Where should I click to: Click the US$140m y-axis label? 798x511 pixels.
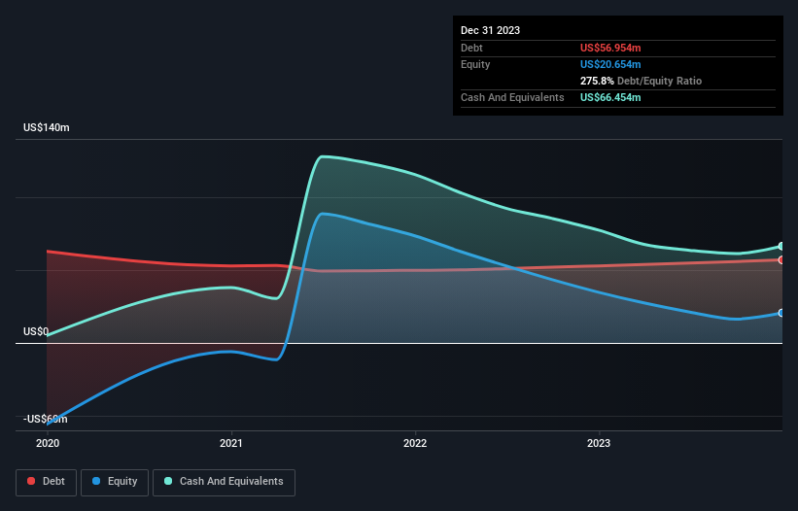pos(47,127)
